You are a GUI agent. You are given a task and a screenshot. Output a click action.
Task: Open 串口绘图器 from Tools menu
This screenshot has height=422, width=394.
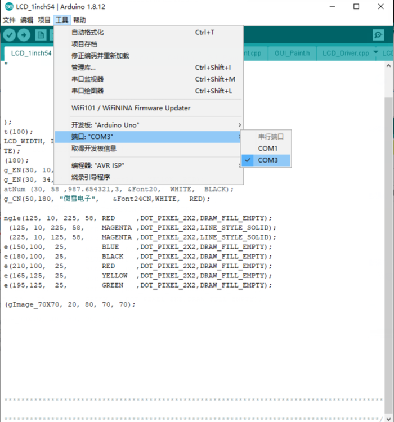149,91
